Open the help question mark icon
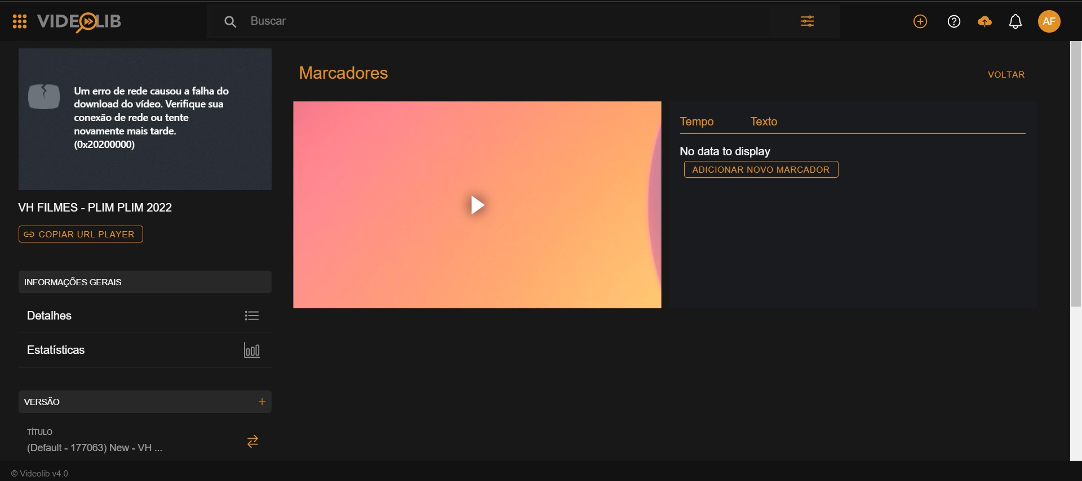The width and height of the screenshot is (1082, 481). tap(954, 21)
